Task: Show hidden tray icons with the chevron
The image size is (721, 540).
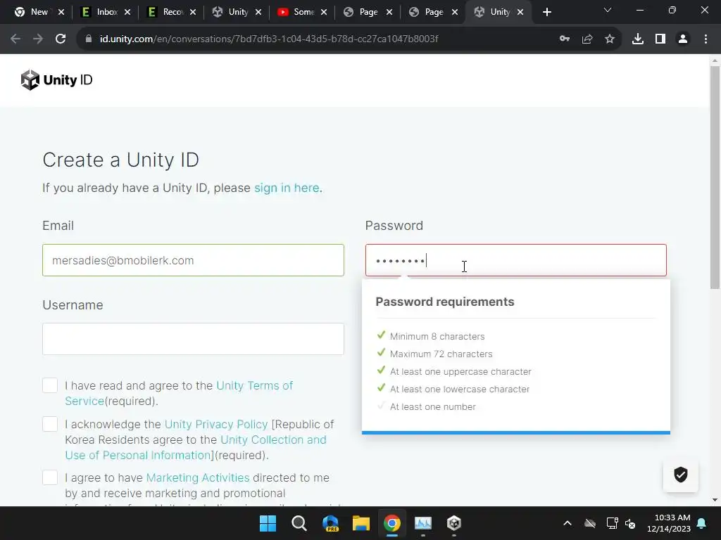Action: pos(568,523)
